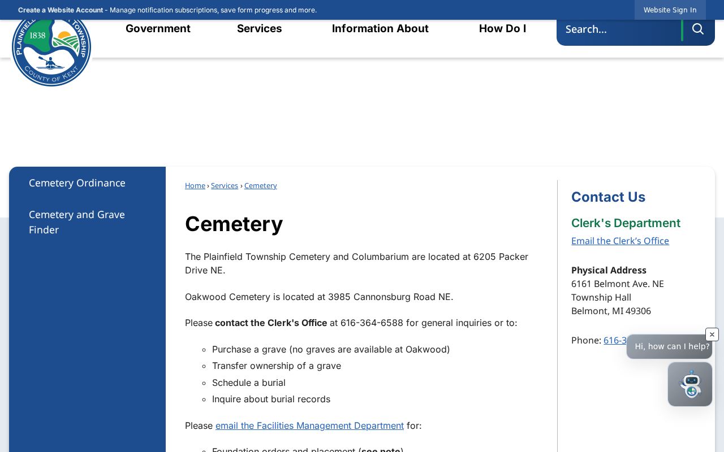Image resolution: width=724 pixels, height=452 pixels.
Task: Click the Contact Us heading
Action: (x=608, y=197)
